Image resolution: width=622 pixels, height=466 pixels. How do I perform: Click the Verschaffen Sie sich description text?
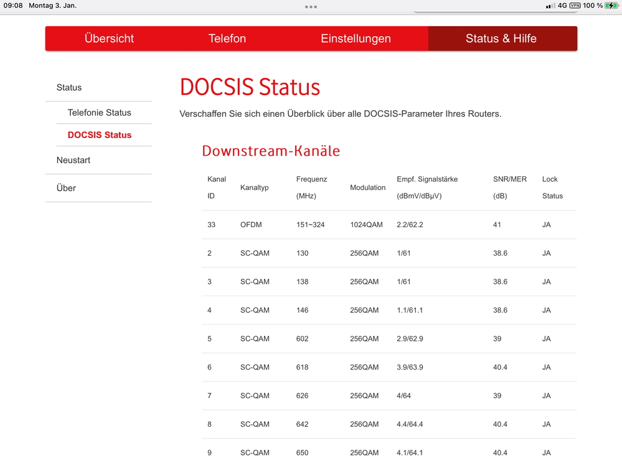[x=341, y=114]
